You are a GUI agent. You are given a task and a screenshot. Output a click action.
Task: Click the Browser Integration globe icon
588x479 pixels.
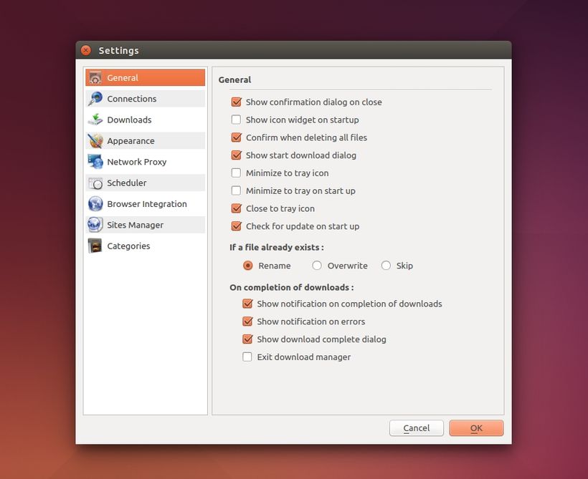pos(95,204)
